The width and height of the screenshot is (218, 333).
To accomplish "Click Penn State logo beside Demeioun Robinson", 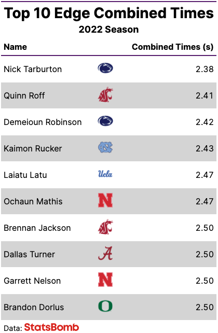I will tap(105, 121).
